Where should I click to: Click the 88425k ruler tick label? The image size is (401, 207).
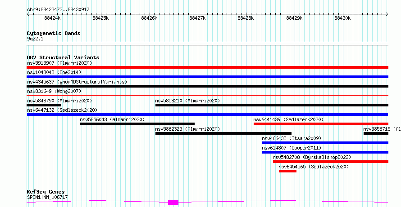click(101, 18)
